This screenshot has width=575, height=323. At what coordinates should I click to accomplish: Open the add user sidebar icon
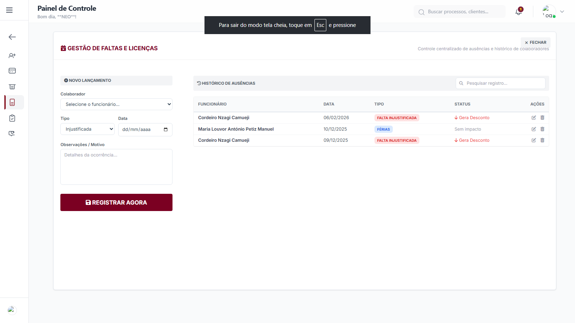12,56
